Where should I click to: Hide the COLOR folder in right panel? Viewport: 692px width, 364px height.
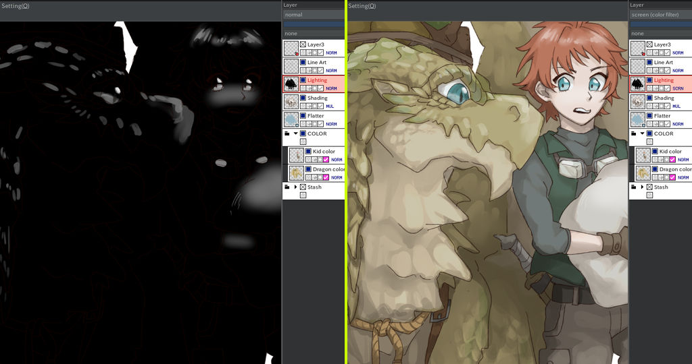649,133
